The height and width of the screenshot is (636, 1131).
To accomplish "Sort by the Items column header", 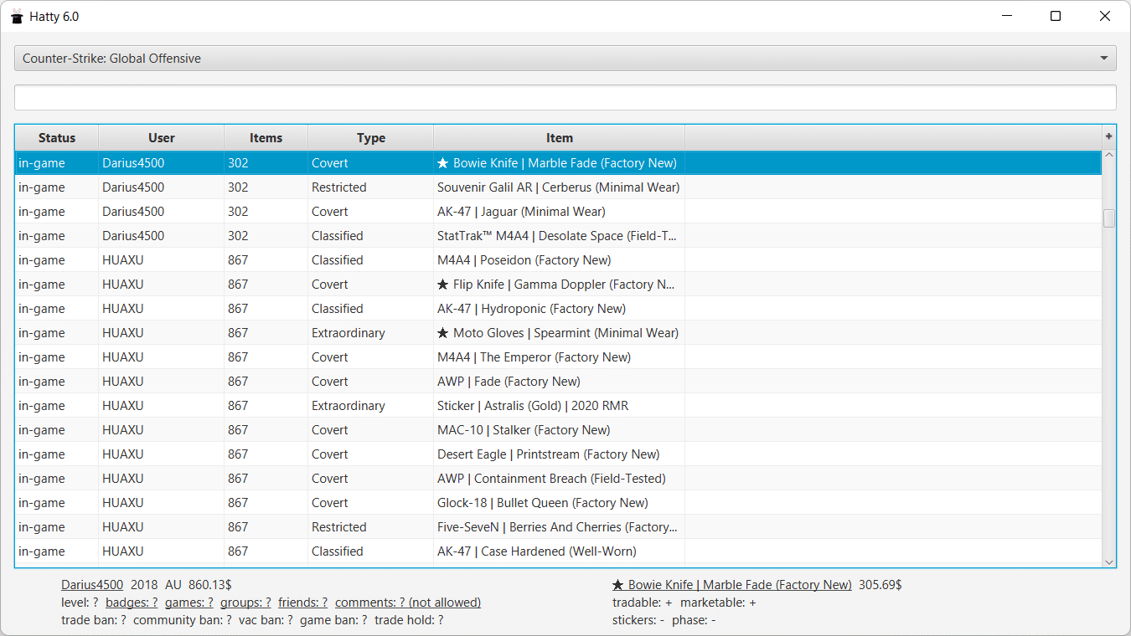I will [x=266, y=138].
